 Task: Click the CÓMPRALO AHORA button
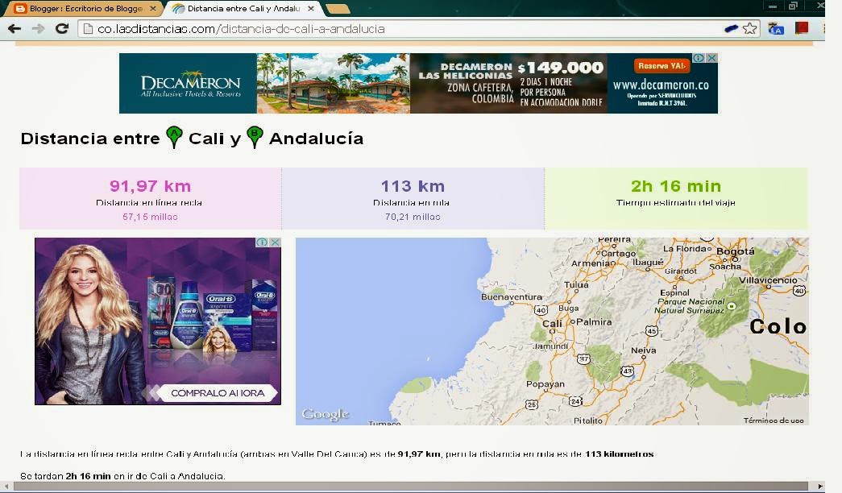pyautogui.click(x=218, y=393)
